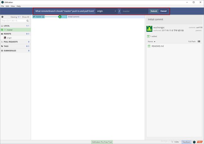Click GitKraken Pro Free Trial button
204x144 pixels.
click(102, 142)
